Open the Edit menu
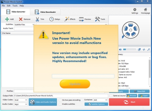 tap(9, 6)
